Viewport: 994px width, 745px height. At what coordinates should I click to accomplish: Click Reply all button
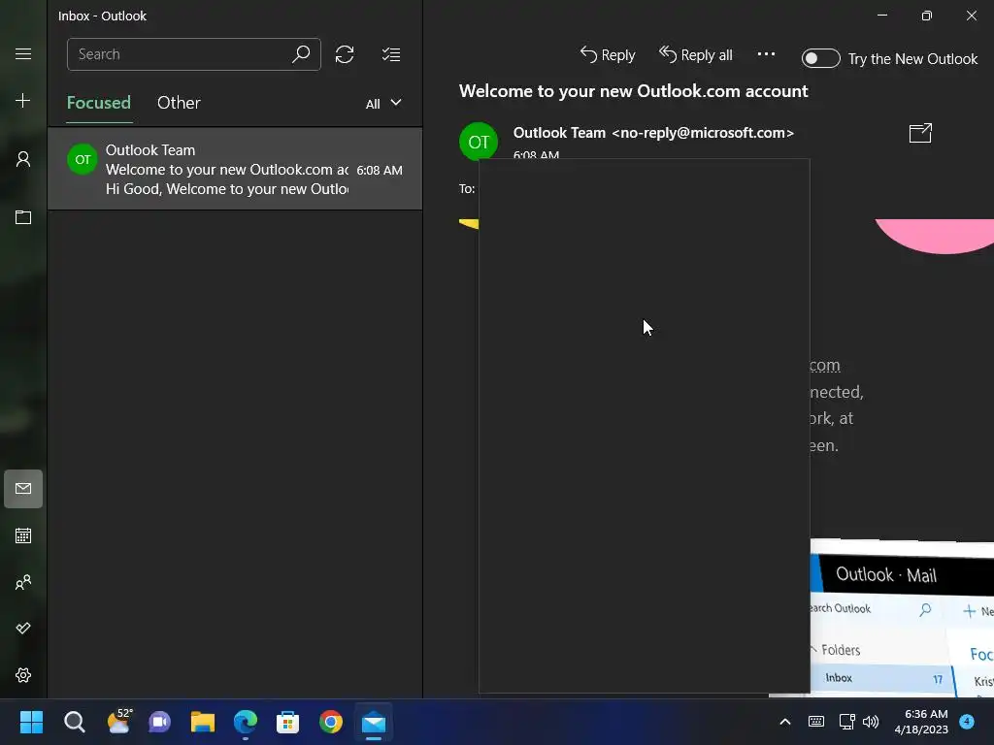click(695, 55)
